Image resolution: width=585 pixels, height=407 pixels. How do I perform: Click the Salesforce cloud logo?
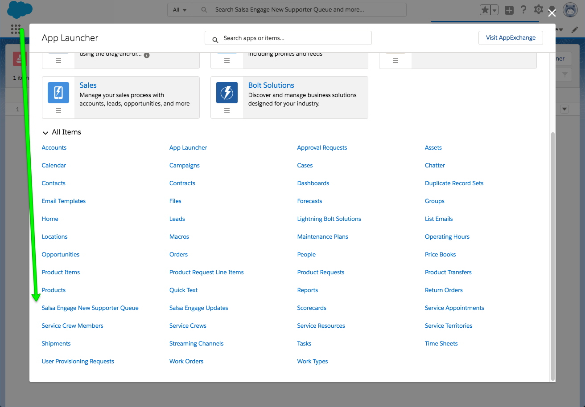[20, 10]
